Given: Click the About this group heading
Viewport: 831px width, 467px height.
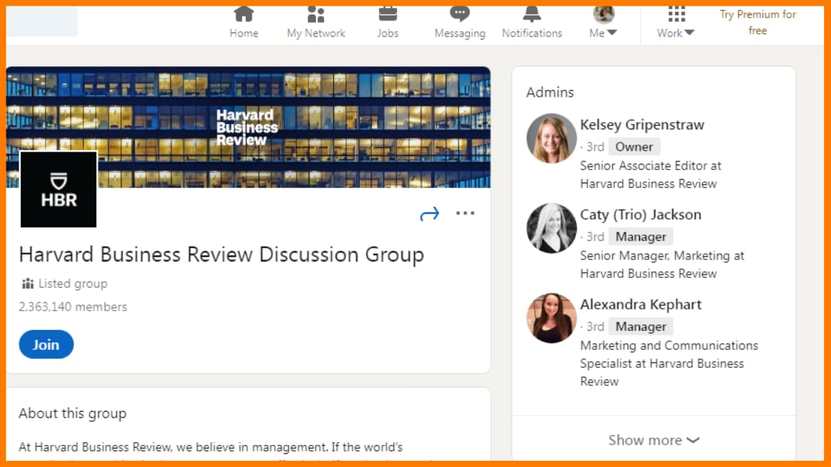Looking at the screenshot, I should point(73,414).
